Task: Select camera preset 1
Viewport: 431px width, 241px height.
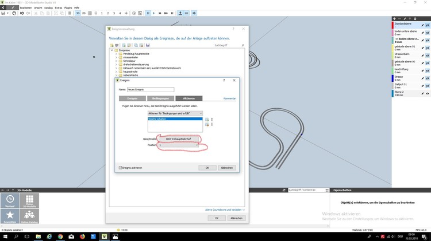Action: pyautogui.click(x=102, y=13)
